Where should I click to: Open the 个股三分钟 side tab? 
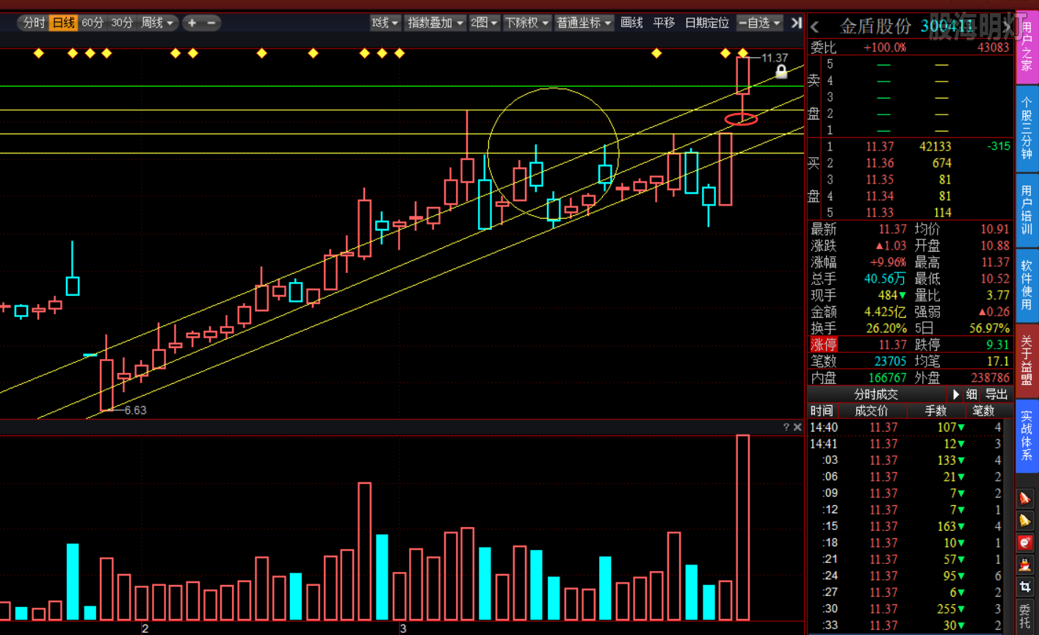point(1027,129)
